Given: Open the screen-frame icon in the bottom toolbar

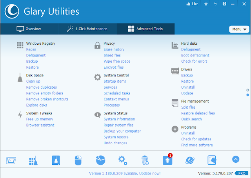Looking at the screenshot, I should click(x=11, y=160).
